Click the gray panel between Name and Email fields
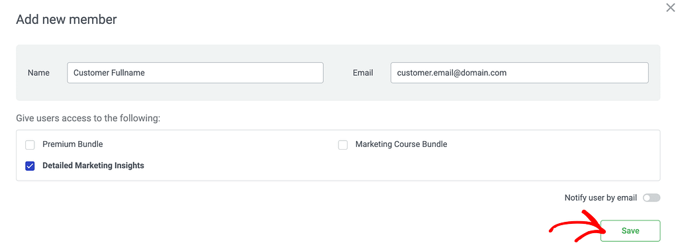Screen dimensions: 678x251 pyautogui.click(x=338, y=73)
